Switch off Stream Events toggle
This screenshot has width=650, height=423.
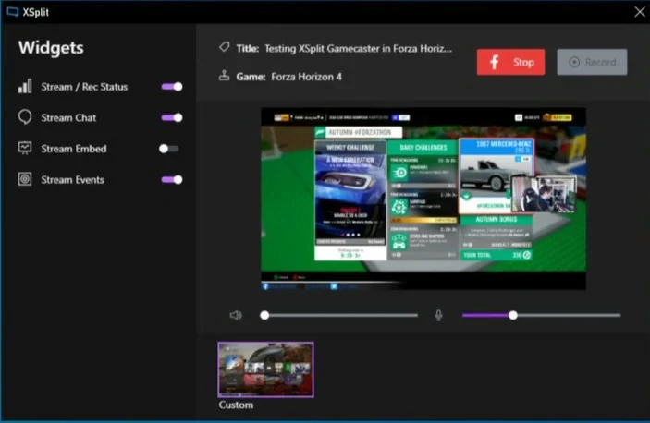pos(172,179)
